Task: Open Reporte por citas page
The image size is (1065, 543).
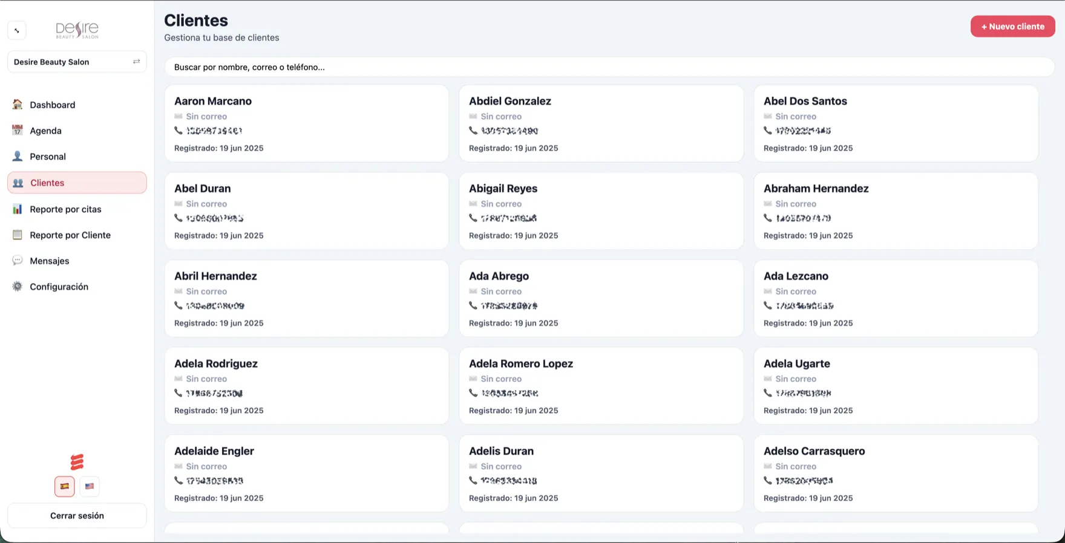Action: coord(77,209)
